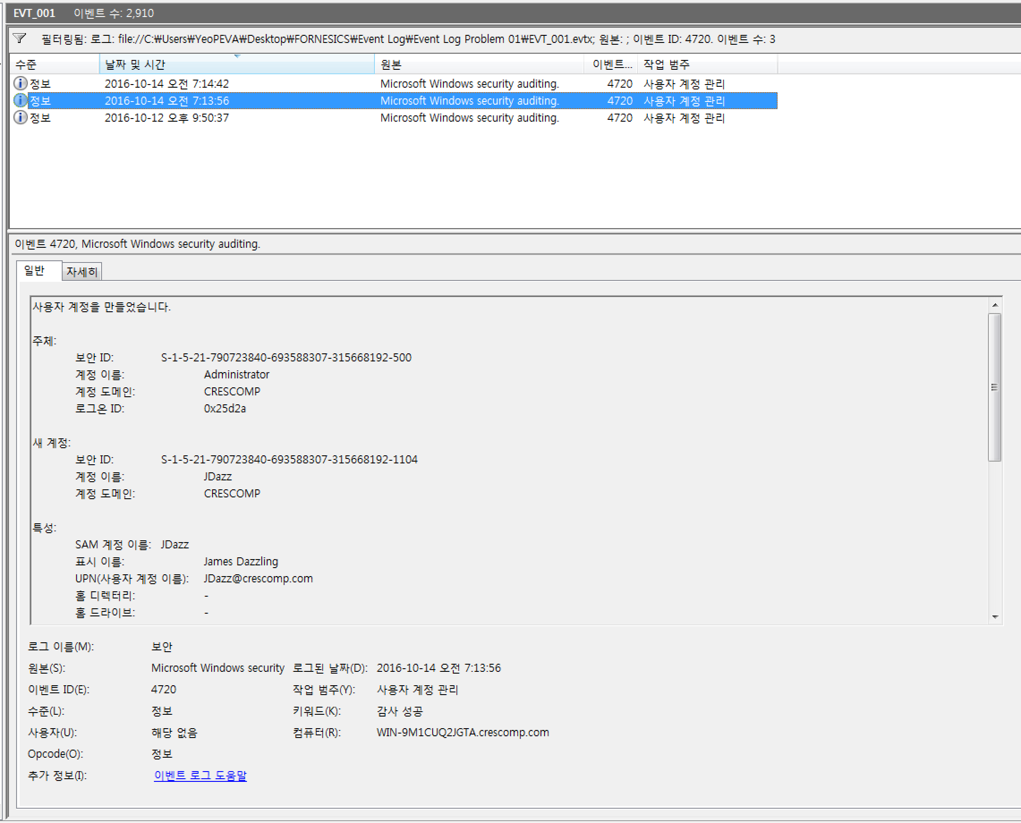Click info icon of selected 7:13:56 event
The height and width of the screenshot is (823, 1021).
(x=20, y=101)
